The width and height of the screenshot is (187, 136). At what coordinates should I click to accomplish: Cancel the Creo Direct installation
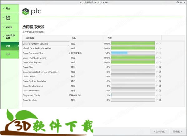pos(160,67)
